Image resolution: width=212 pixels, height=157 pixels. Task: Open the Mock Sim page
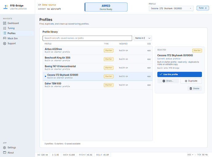18,38
